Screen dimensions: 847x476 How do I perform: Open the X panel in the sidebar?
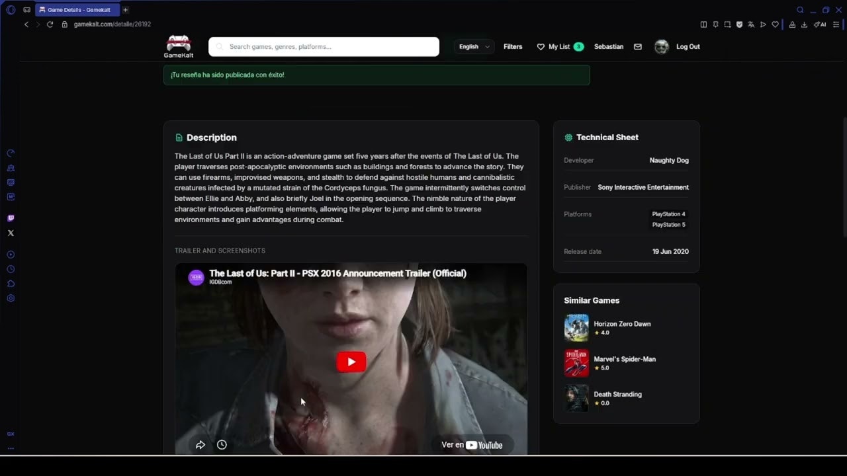[10, 232]
